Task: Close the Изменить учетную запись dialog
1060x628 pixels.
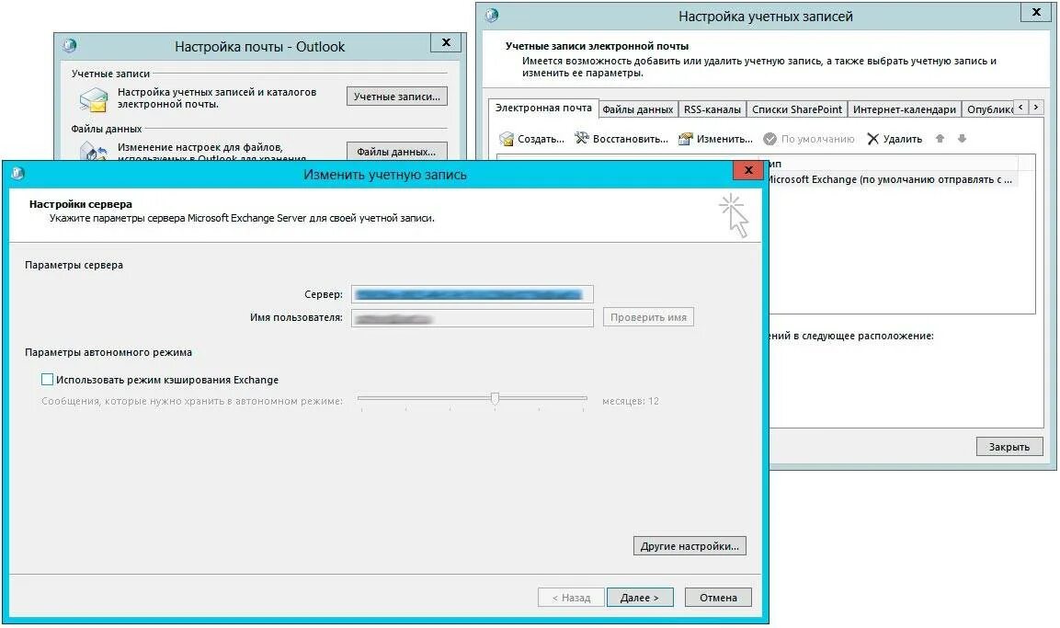Action: 748,170
